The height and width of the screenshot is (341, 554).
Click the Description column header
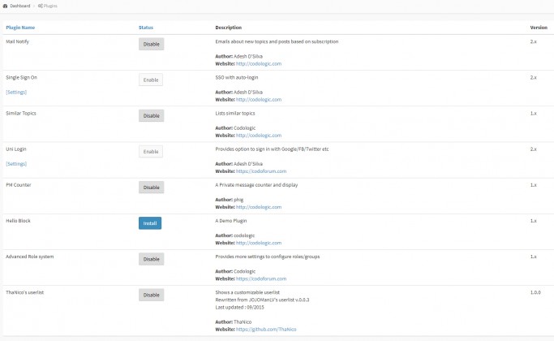(229, 28)
